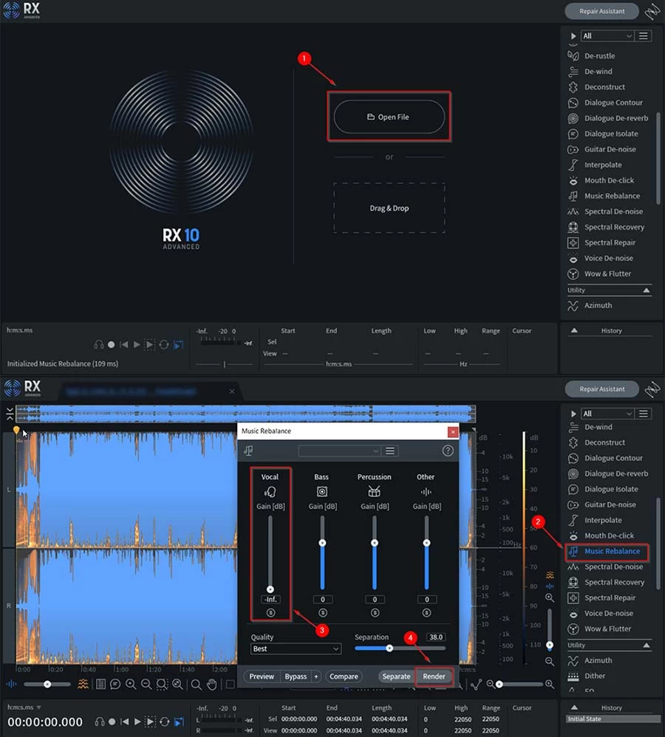Open the Music Rebalance preset dropdown
Image resolution: width=665 pixels, height=737 pixels.
[339, 450]
